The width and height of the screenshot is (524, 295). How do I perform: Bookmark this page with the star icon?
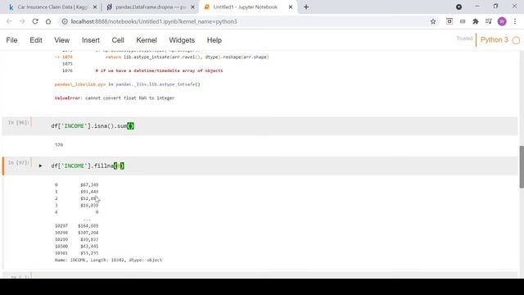[433, 21]
